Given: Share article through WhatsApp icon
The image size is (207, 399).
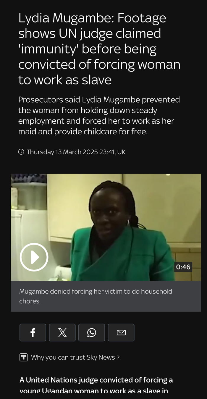Looking at the screenshot, I should (92, 332).
